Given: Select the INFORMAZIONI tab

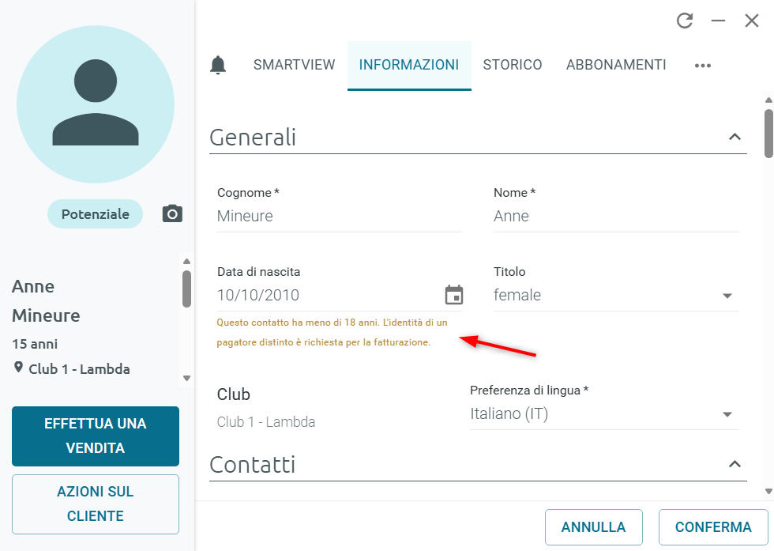Looking at the screenshot, I should (x=409, y=65).
